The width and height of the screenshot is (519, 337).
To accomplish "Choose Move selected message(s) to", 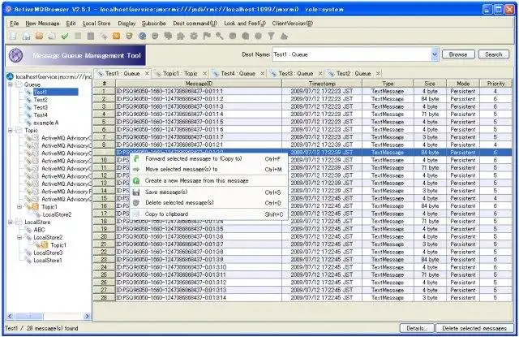I will 209,170.
